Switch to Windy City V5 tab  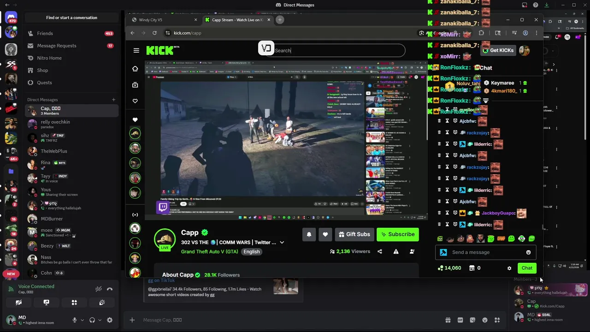click(x=165, y=20)
